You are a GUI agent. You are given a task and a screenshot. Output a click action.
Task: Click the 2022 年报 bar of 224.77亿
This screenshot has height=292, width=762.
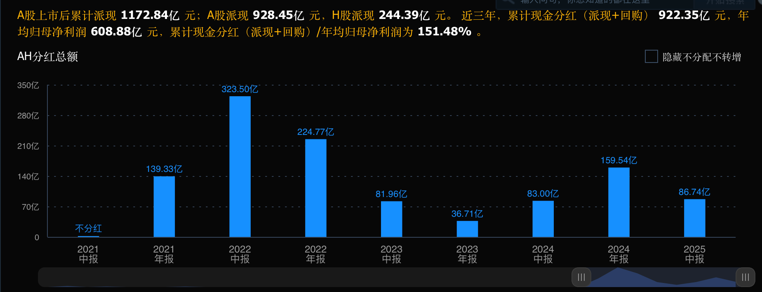(x=316, y=188)
